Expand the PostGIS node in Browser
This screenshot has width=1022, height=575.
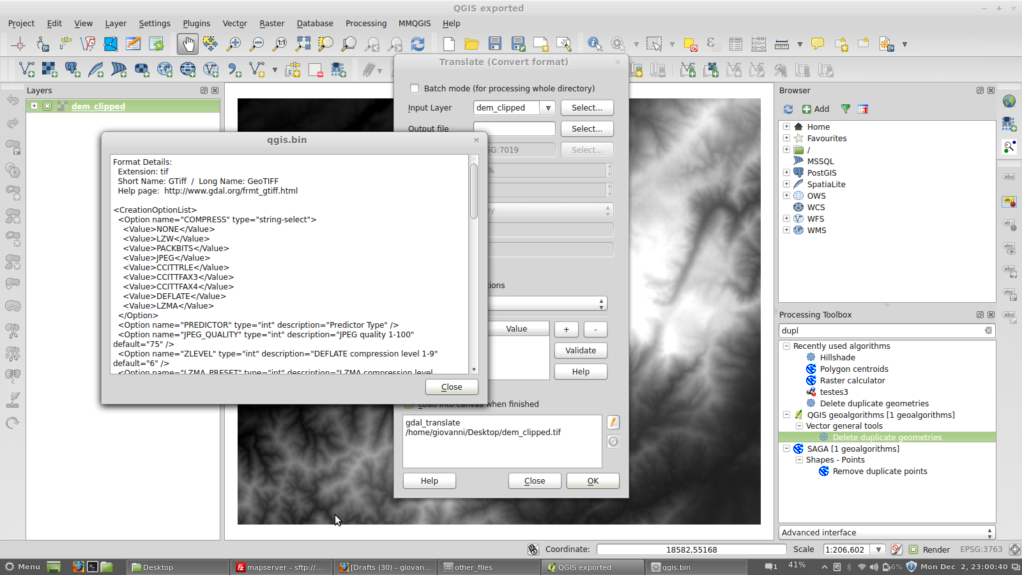(786, 172)
